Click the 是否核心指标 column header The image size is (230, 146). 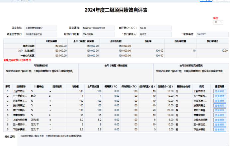tap(184, 87)
